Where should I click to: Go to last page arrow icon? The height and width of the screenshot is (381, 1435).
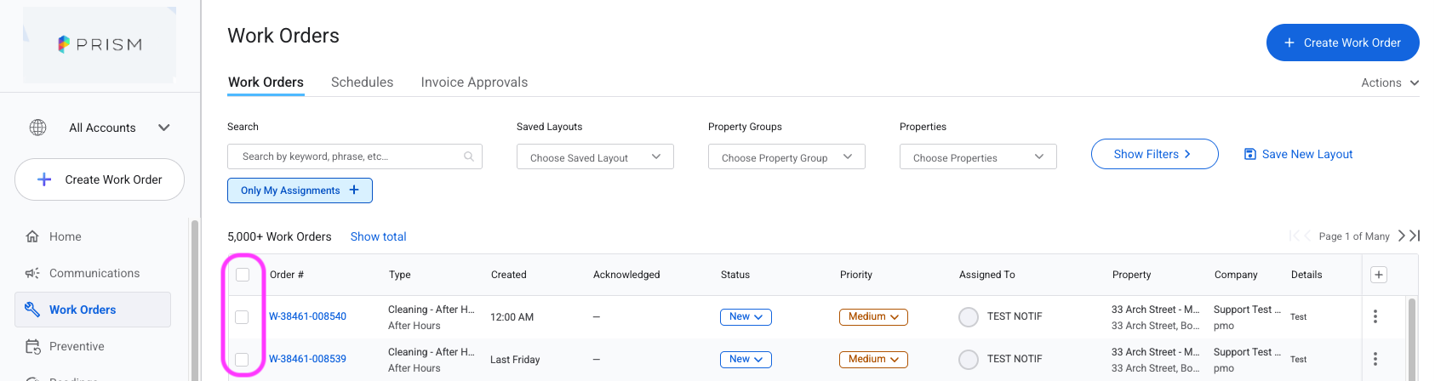click(x=1415, y=236)
